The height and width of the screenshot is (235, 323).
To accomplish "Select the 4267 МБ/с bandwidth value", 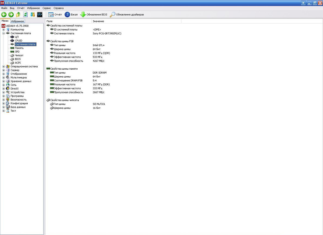I will pyautogui.click(x=98, y=61).
